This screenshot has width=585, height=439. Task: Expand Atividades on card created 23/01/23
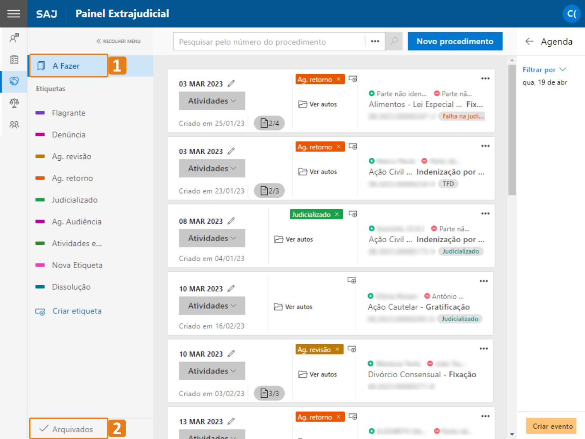(212, 168)
